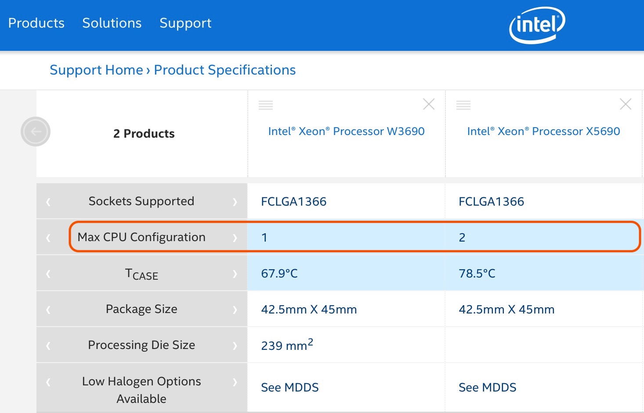Select the Processing Die Size label
The image size is (644, 413).
click(141, 345)
